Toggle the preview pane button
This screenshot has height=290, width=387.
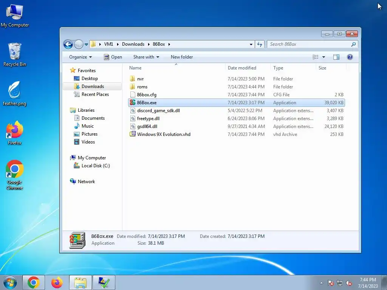(336, 57)
